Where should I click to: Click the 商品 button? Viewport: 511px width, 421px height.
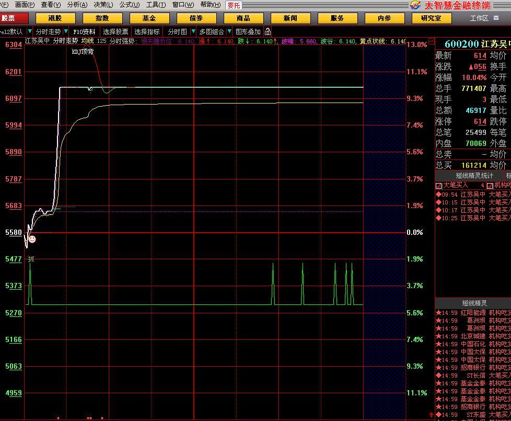[243, 18]
